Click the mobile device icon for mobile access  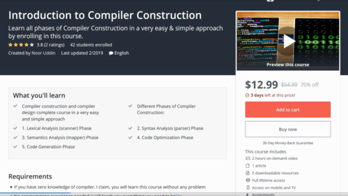[248, 187]
